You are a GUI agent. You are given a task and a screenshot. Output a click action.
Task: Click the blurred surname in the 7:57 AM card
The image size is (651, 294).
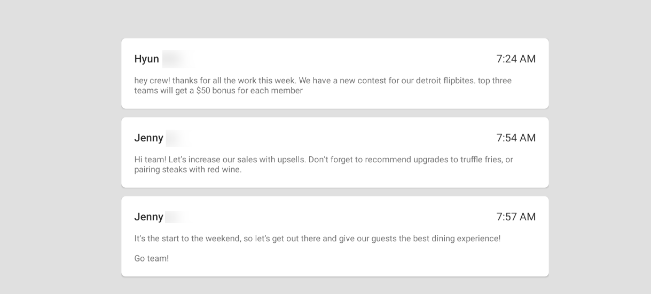pos(176,217)
